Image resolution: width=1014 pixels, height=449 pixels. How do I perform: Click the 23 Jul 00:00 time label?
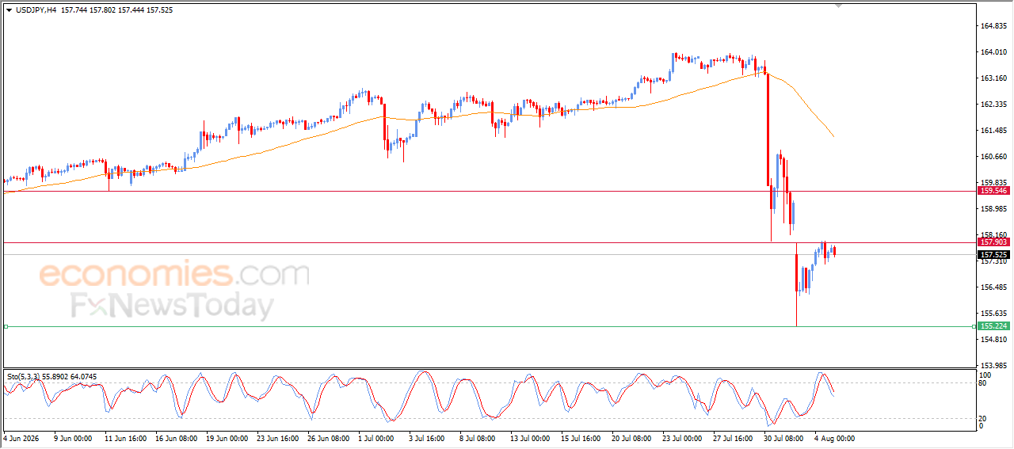click(682, 438)
